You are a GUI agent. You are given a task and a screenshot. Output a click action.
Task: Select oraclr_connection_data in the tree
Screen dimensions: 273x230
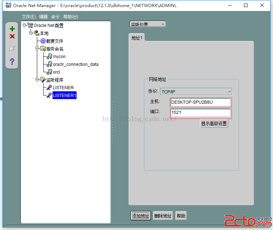pyautogui.click(x=76, y=64)
